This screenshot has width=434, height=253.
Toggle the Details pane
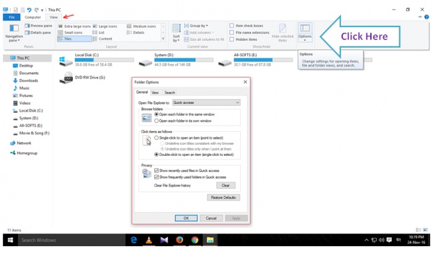pyautogui.click(x=38, y=33)
